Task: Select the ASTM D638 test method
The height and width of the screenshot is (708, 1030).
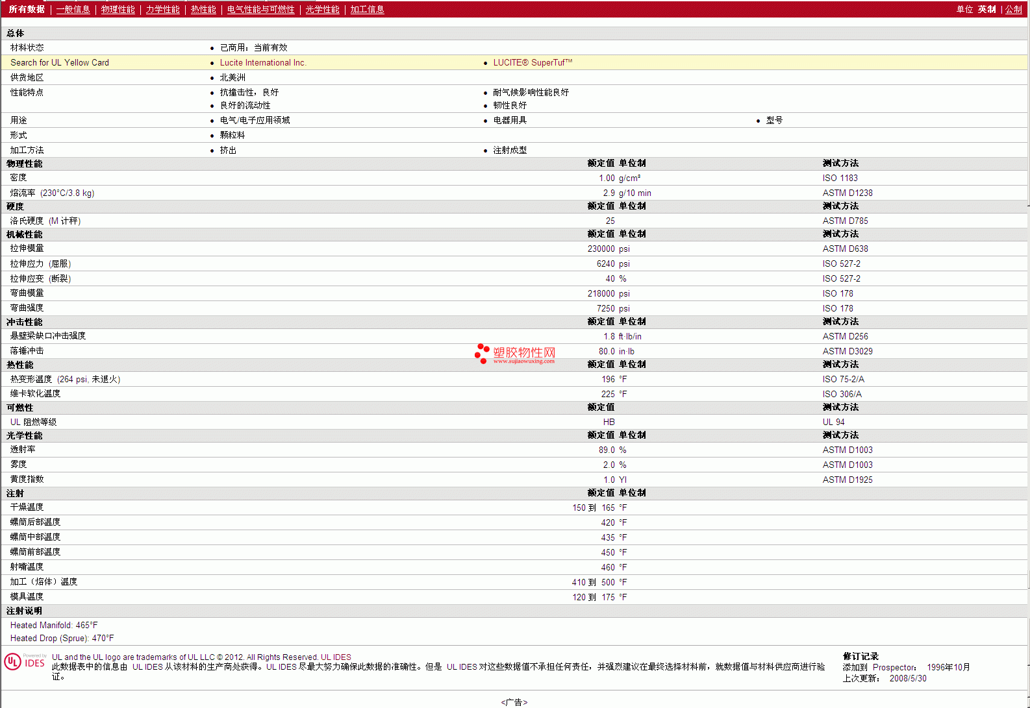Action: [846, 249]
